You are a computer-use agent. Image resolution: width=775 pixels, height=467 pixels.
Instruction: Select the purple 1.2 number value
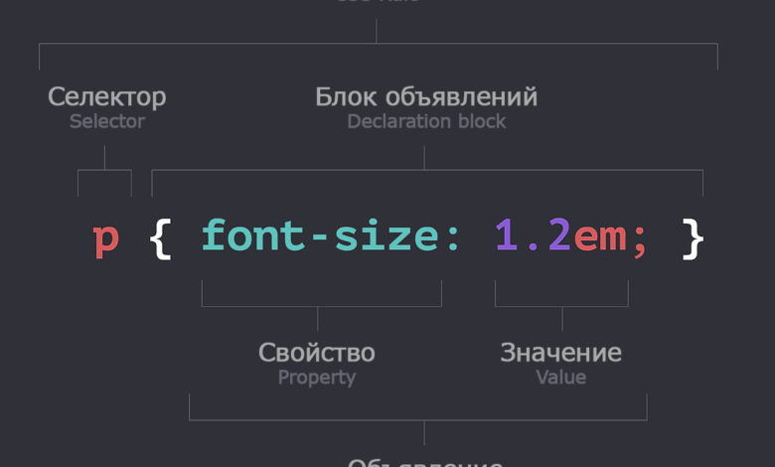pos(532,236)
